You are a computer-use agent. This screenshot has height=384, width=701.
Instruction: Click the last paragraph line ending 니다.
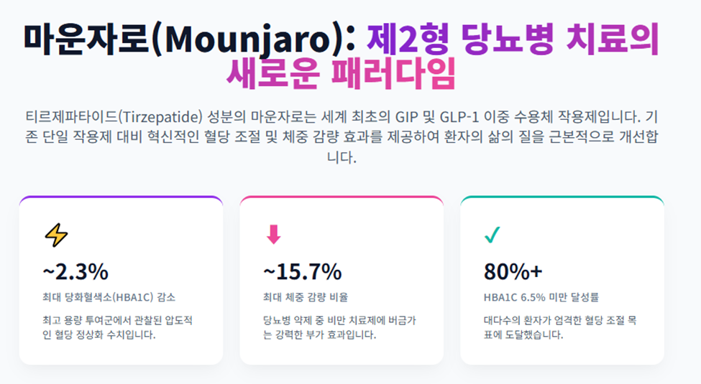click(x=341, y=157)
